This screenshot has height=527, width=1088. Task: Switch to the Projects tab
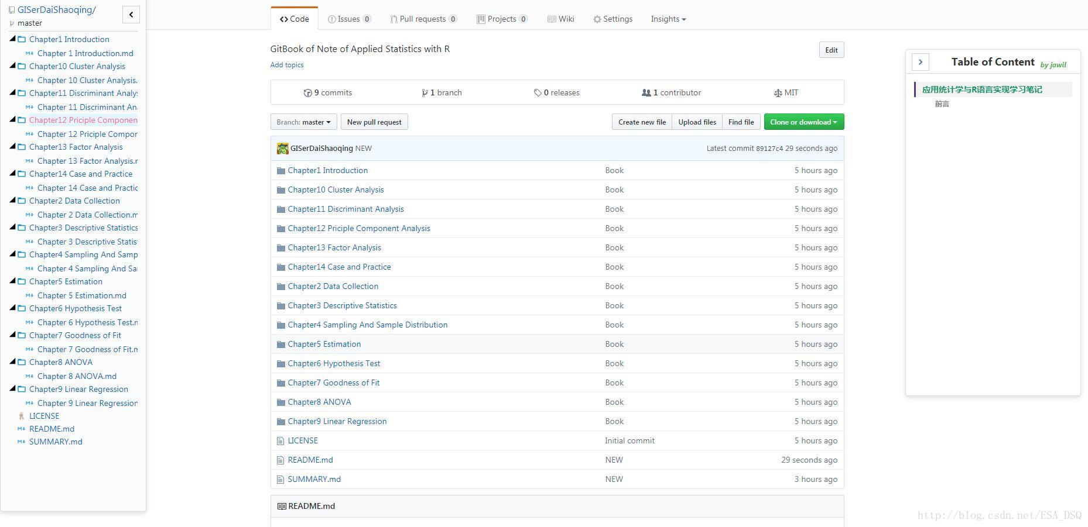pos(502,19)
